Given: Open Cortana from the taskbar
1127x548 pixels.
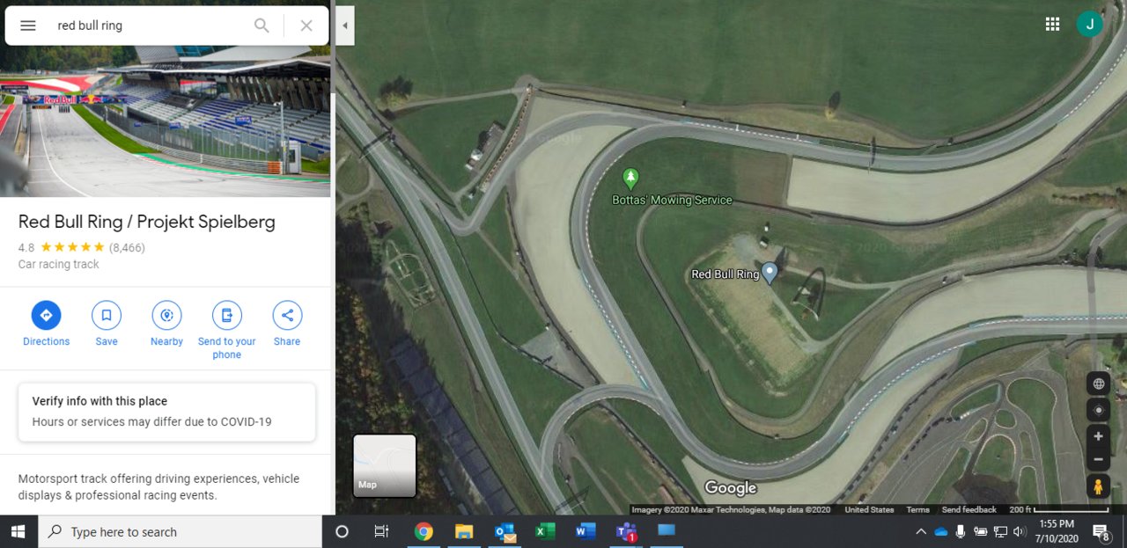Looking at the screenshot, I should [x=343, y=531].
